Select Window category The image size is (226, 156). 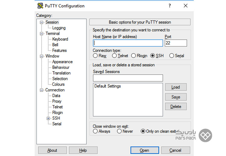(52, 56)
